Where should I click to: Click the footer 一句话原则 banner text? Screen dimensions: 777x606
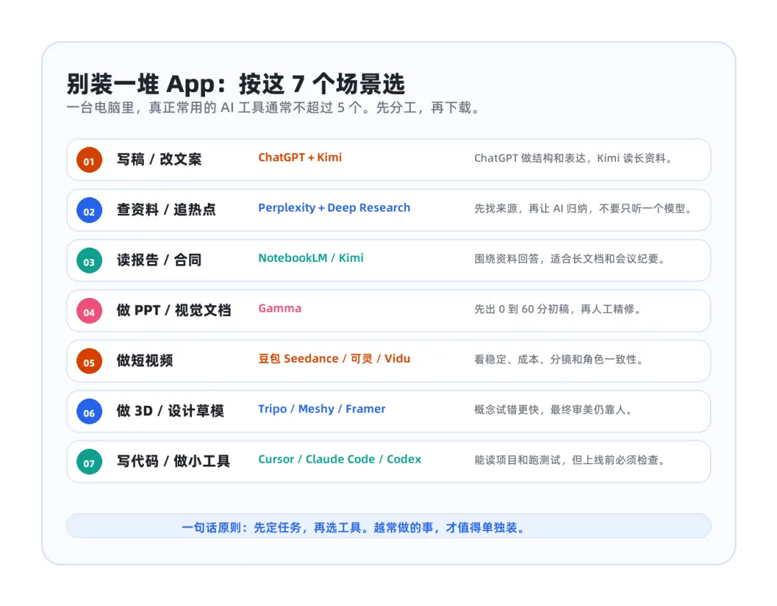tap(354, 528)
